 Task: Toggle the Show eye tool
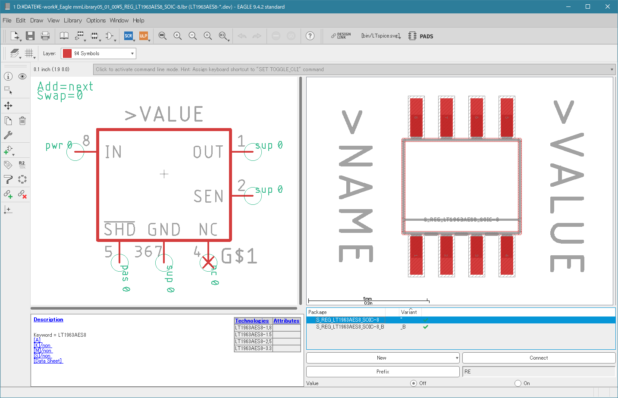(x=22, y=76)
